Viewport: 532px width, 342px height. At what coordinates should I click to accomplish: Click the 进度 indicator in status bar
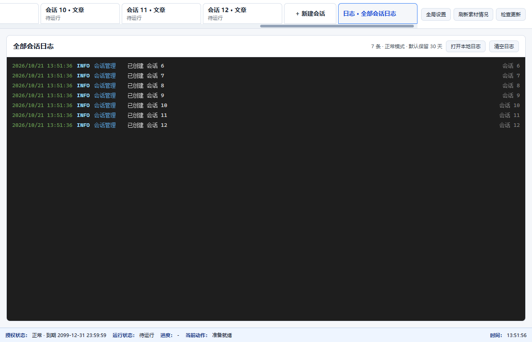click(x=170, y=335)
